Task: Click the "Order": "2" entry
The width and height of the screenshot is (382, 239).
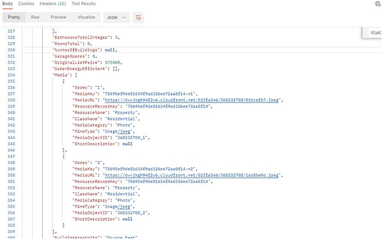Action: 88,163
